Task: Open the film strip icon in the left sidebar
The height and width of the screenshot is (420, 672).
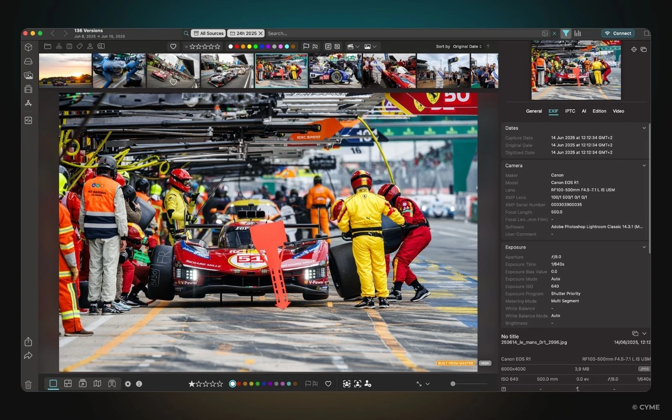Action: pos(28,89)
